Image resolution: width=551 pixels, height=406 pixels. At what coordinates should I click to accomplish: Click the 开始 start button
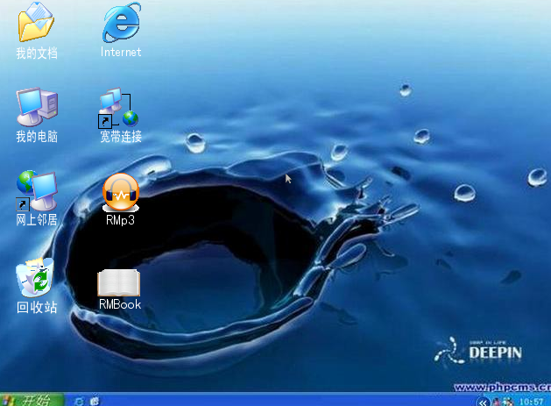32,401
